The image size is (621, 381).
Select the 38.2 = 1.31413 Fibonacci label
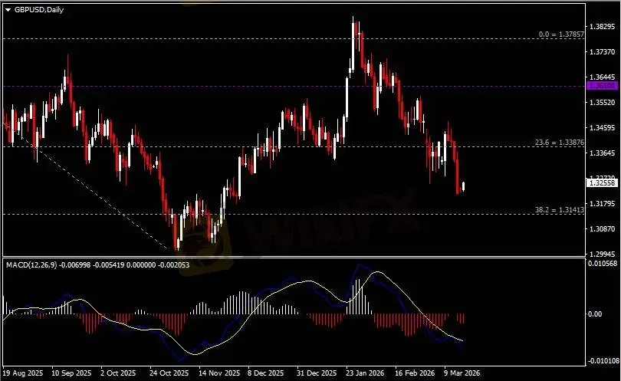[559, 210]
